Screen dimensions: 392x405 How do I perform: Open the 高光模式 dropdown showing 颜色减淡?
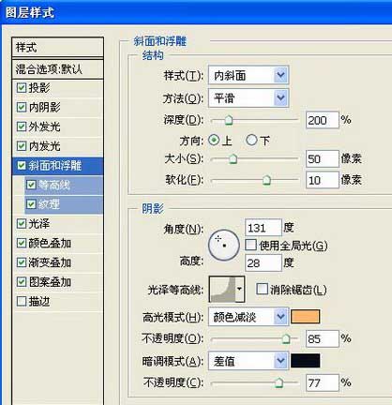click(249, 317)
